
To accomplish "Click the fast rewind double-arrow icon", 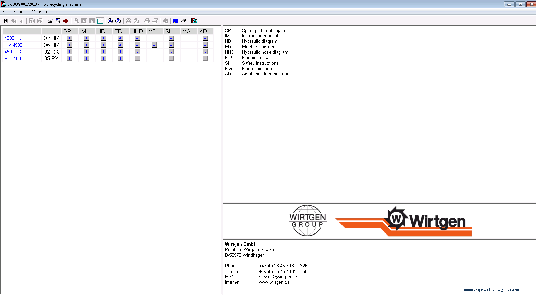I will (x=14, y=21).
